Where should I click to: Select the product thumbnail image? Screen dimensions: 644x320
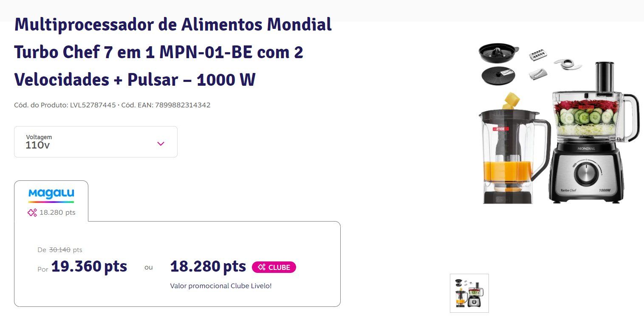click(x=469, y=293)
